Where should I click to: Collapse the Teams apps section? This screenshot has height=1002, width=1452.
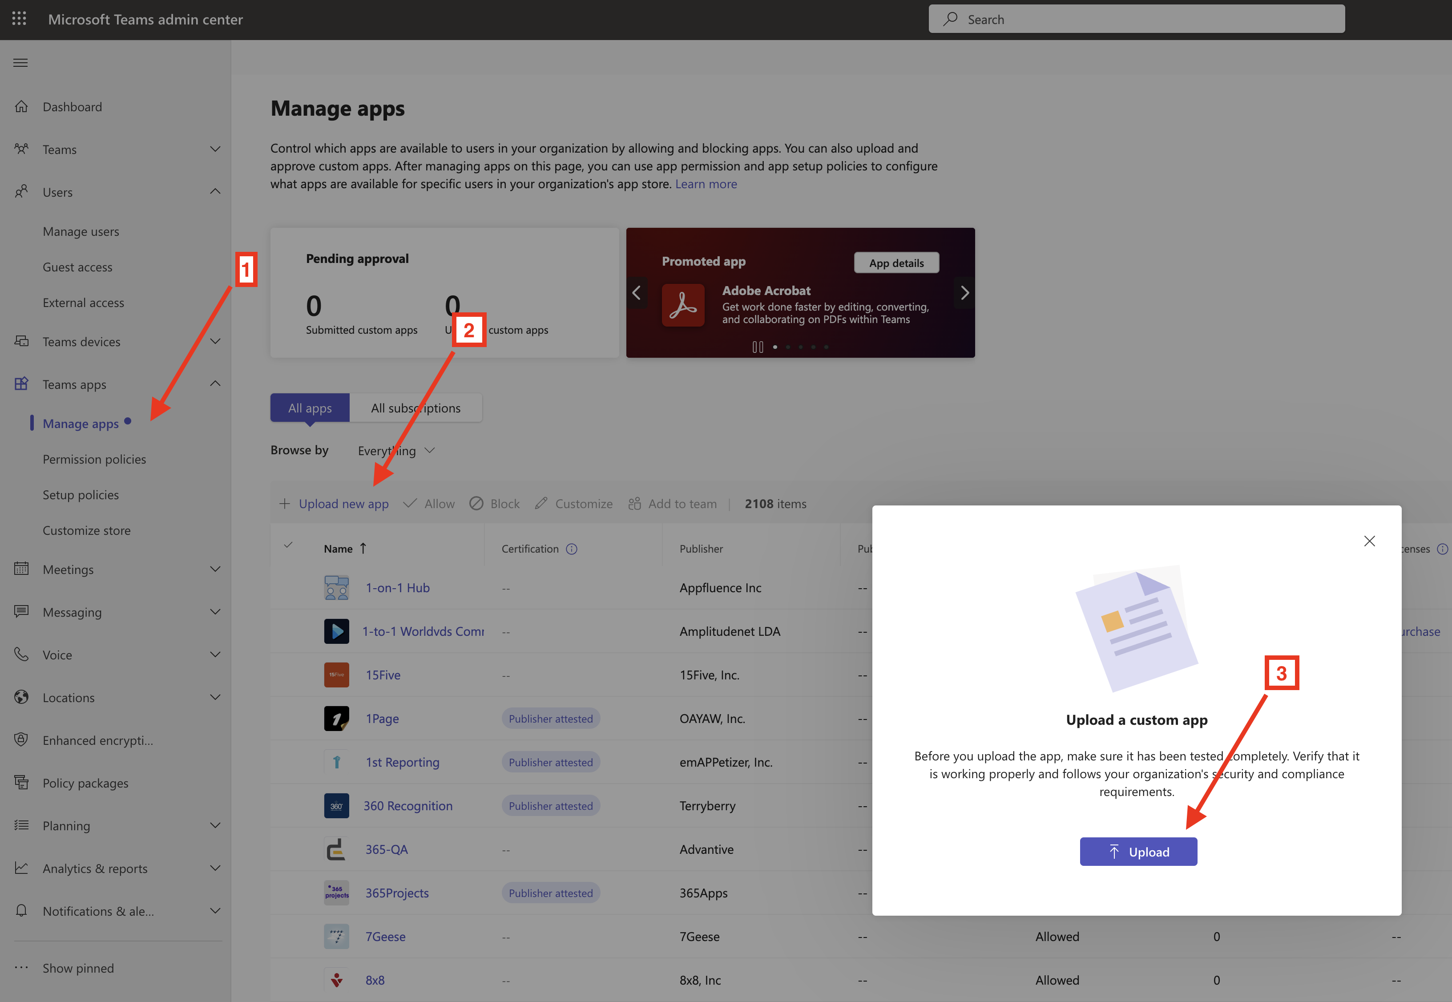(x=215, y=384)
